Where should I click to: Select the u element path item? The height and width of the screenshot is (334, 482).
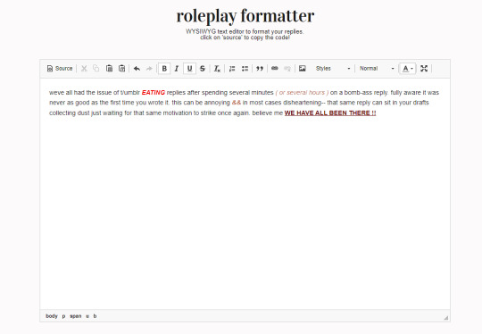(x=87, y=316)
